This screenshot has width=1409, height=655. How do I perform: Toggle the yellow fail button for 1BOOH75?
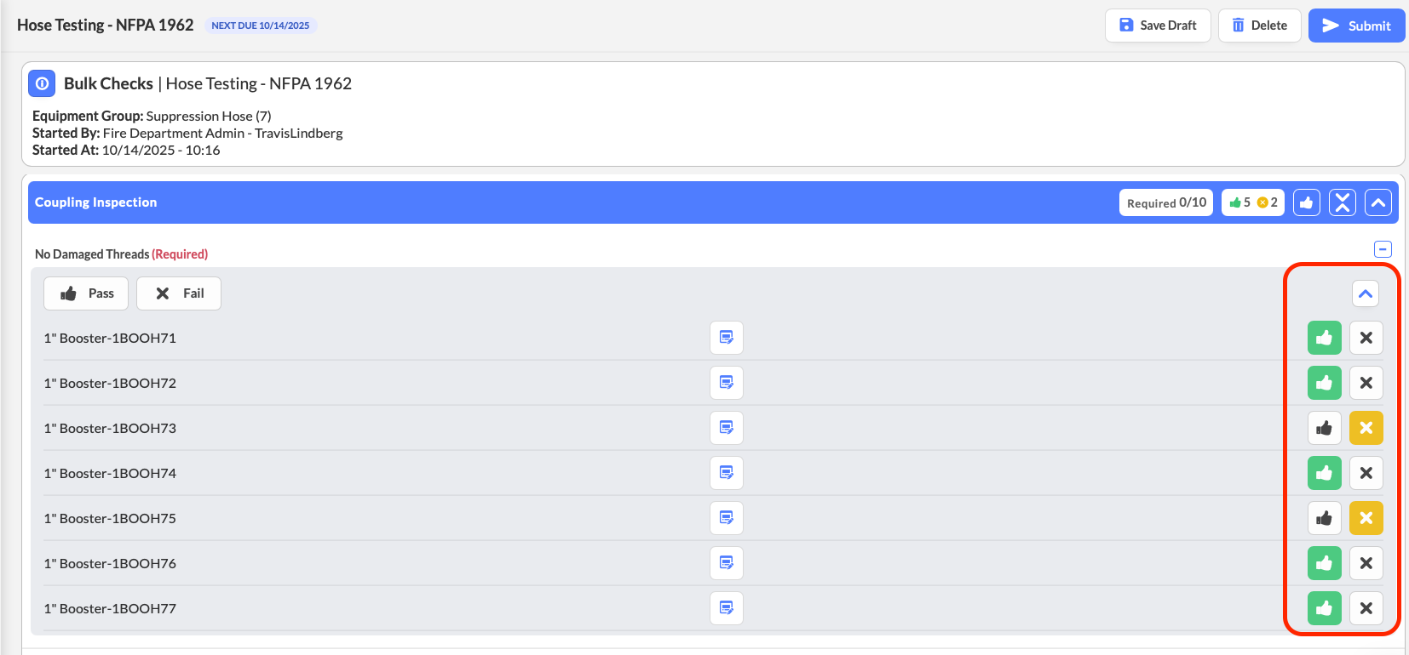click(1366, 518)
